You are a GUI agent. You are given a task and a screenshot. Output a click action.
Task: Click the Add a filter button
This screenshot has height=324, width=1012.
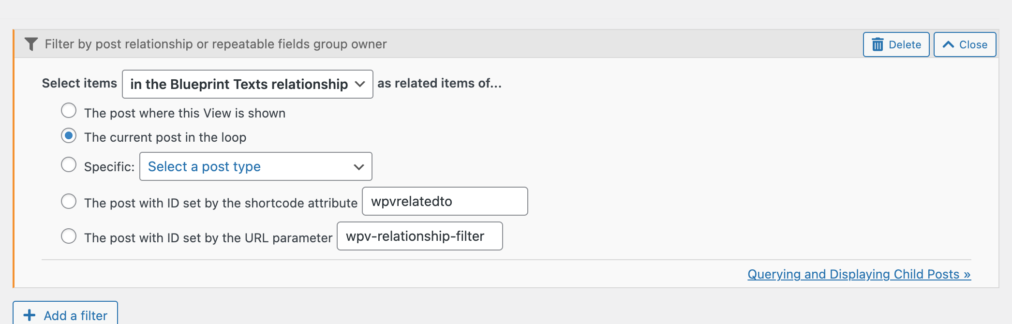pyautogui.click(x=65, y=313)
